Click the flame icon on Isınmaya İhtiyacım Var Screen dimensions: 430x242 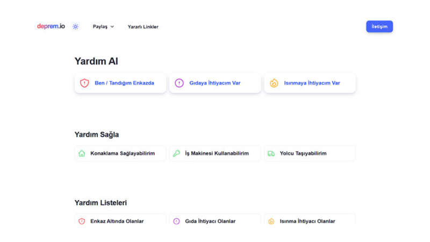tap(274, 83)
